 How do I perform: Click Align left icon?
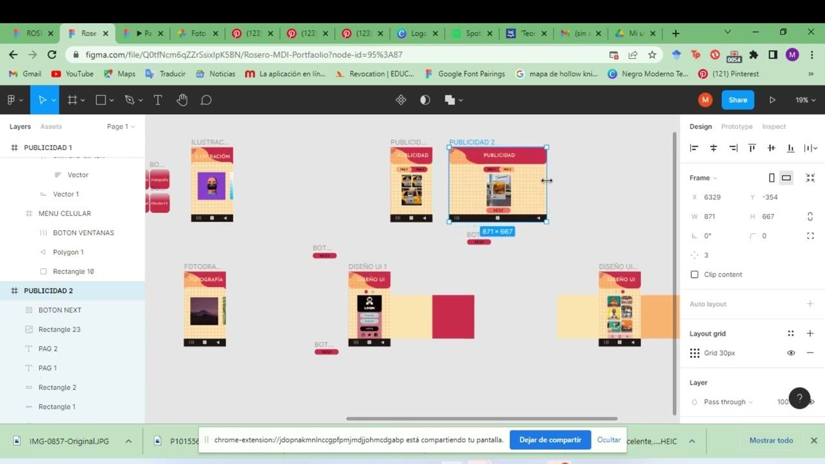[694, 148]
